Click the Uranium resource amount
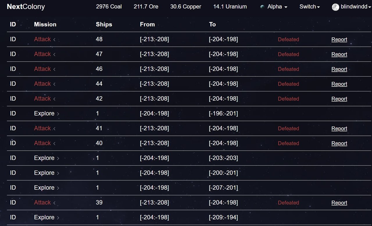This screenshot has height=226, width=372. click(x=230, y=6)
